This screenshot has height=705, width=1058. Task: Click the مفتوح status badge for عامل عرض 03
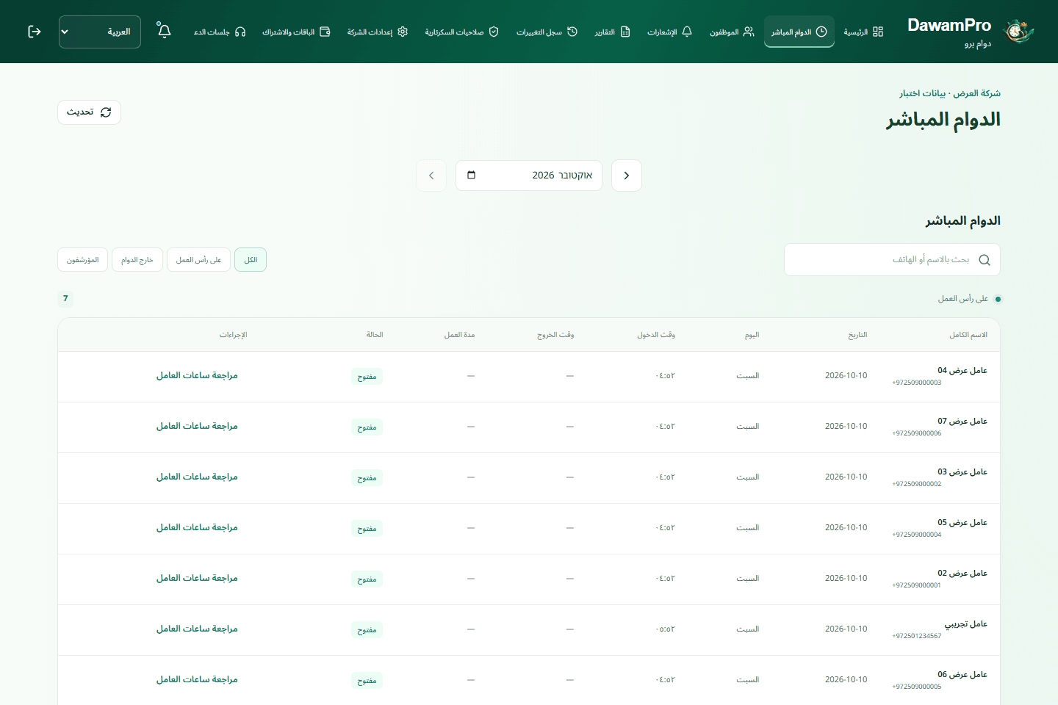pyautogui.click(x=367, y=478)
